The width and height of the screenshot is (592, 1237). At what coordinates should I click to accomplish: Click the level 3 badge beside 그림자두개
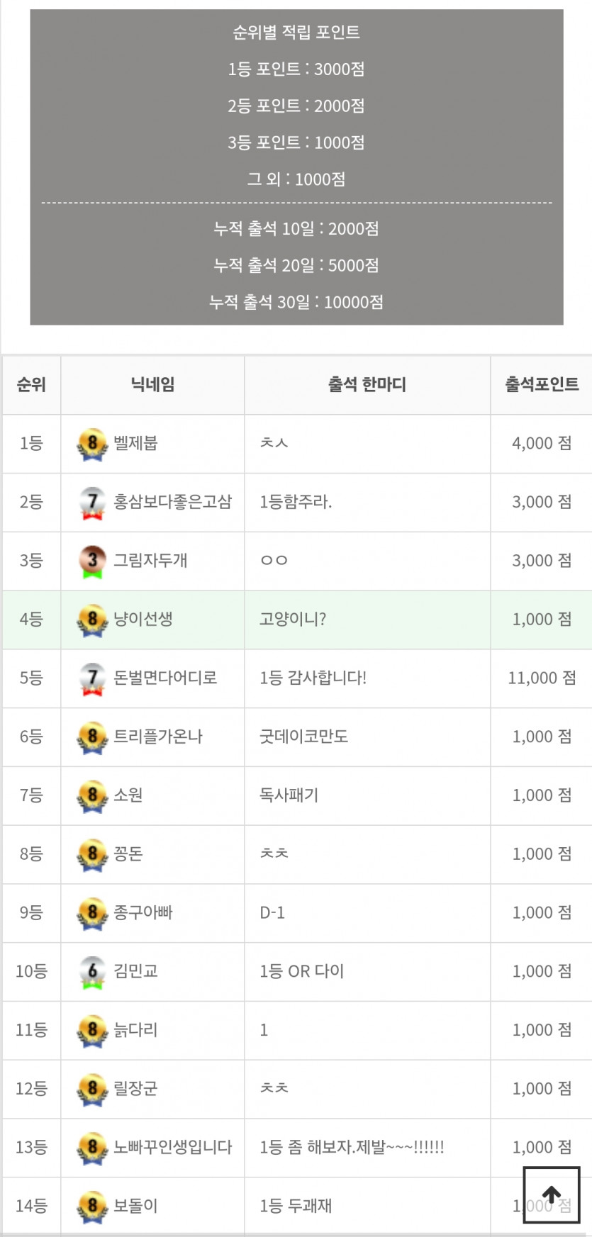(x=92, y=561)
